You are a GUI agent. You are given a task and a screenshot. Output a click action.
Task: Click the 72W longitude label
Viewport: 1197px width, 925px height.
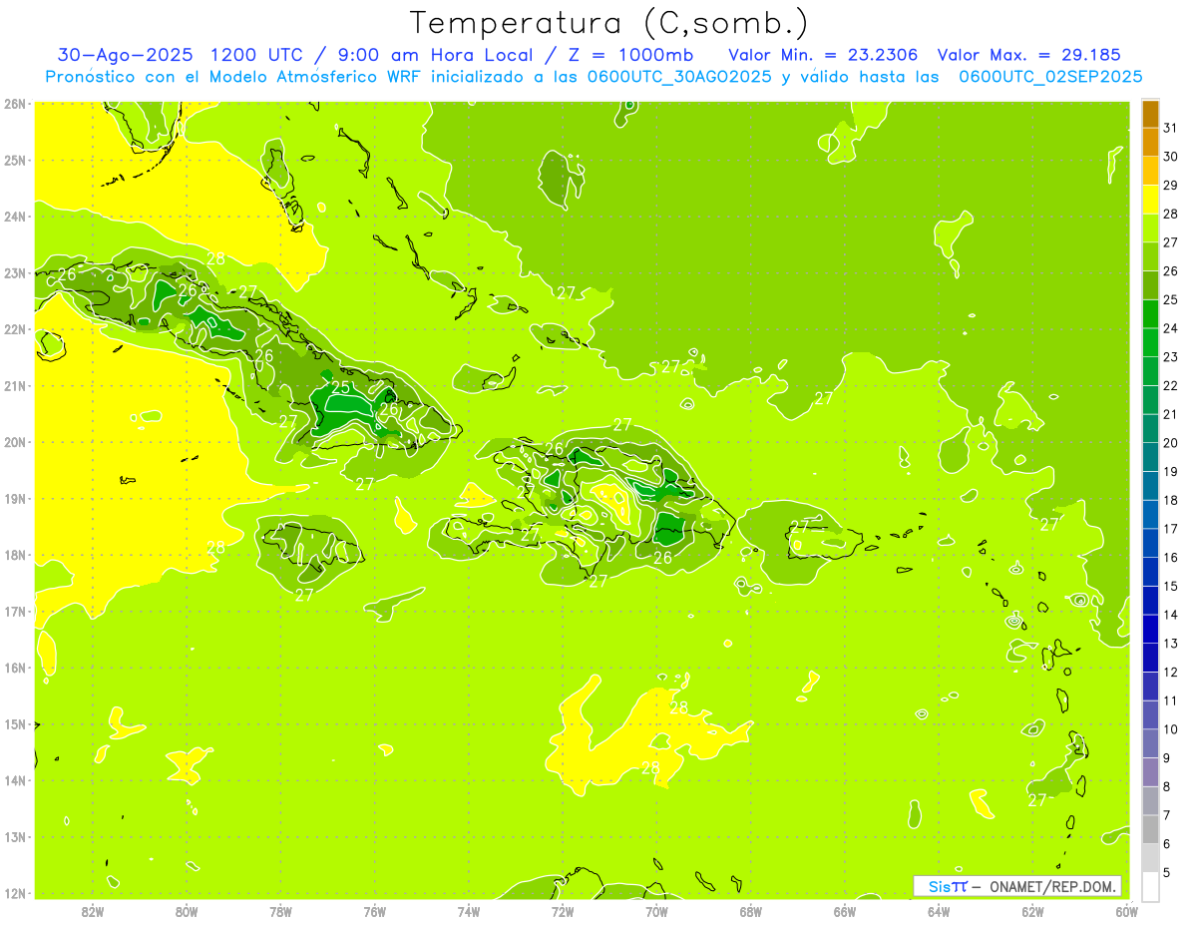coord(563,911)
